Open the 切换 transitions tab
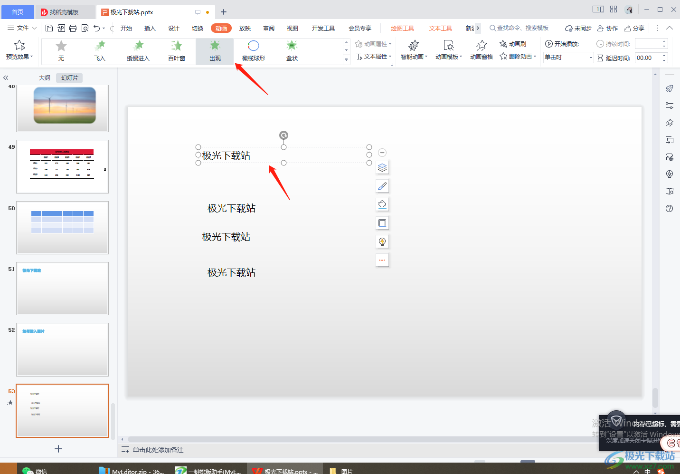The height and width of the screenshot is (474, 680). click(198, 28)
